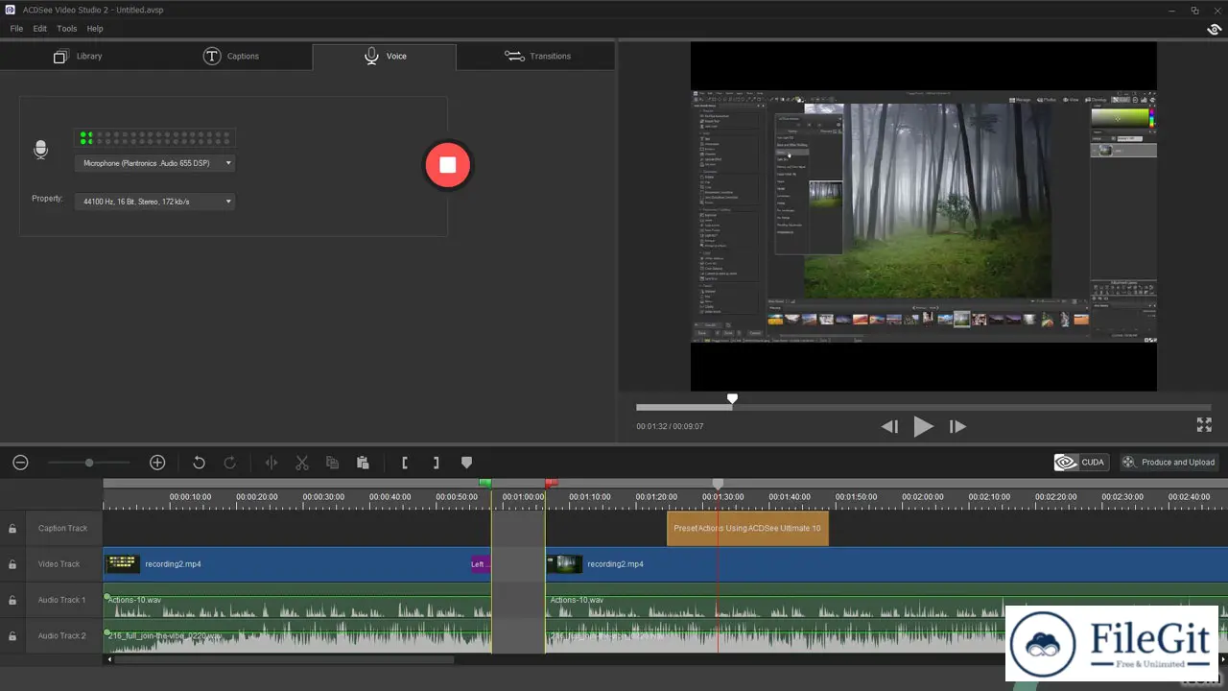Paste clip onto the timeline
This screenshot has width=1228, height=691.
pyautogui.click(x=363, y=463)
